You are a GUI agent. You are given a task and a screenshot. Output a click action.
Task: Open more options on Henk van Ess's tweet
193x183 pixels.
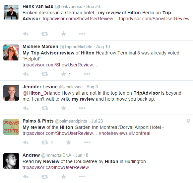click(x=82, y=34)
